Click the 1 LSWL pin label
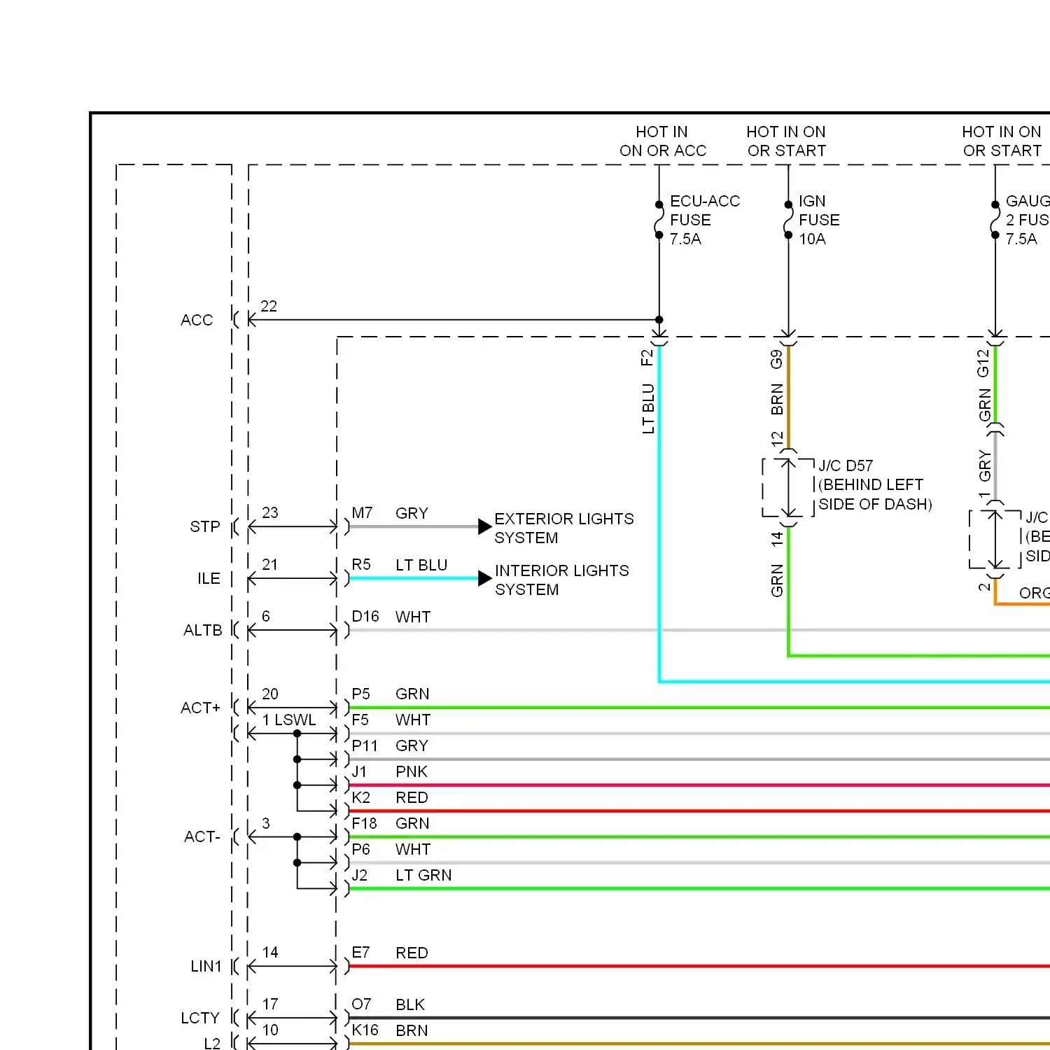The width and height of the screenshot is (1050, 1050). click(289, 720)
